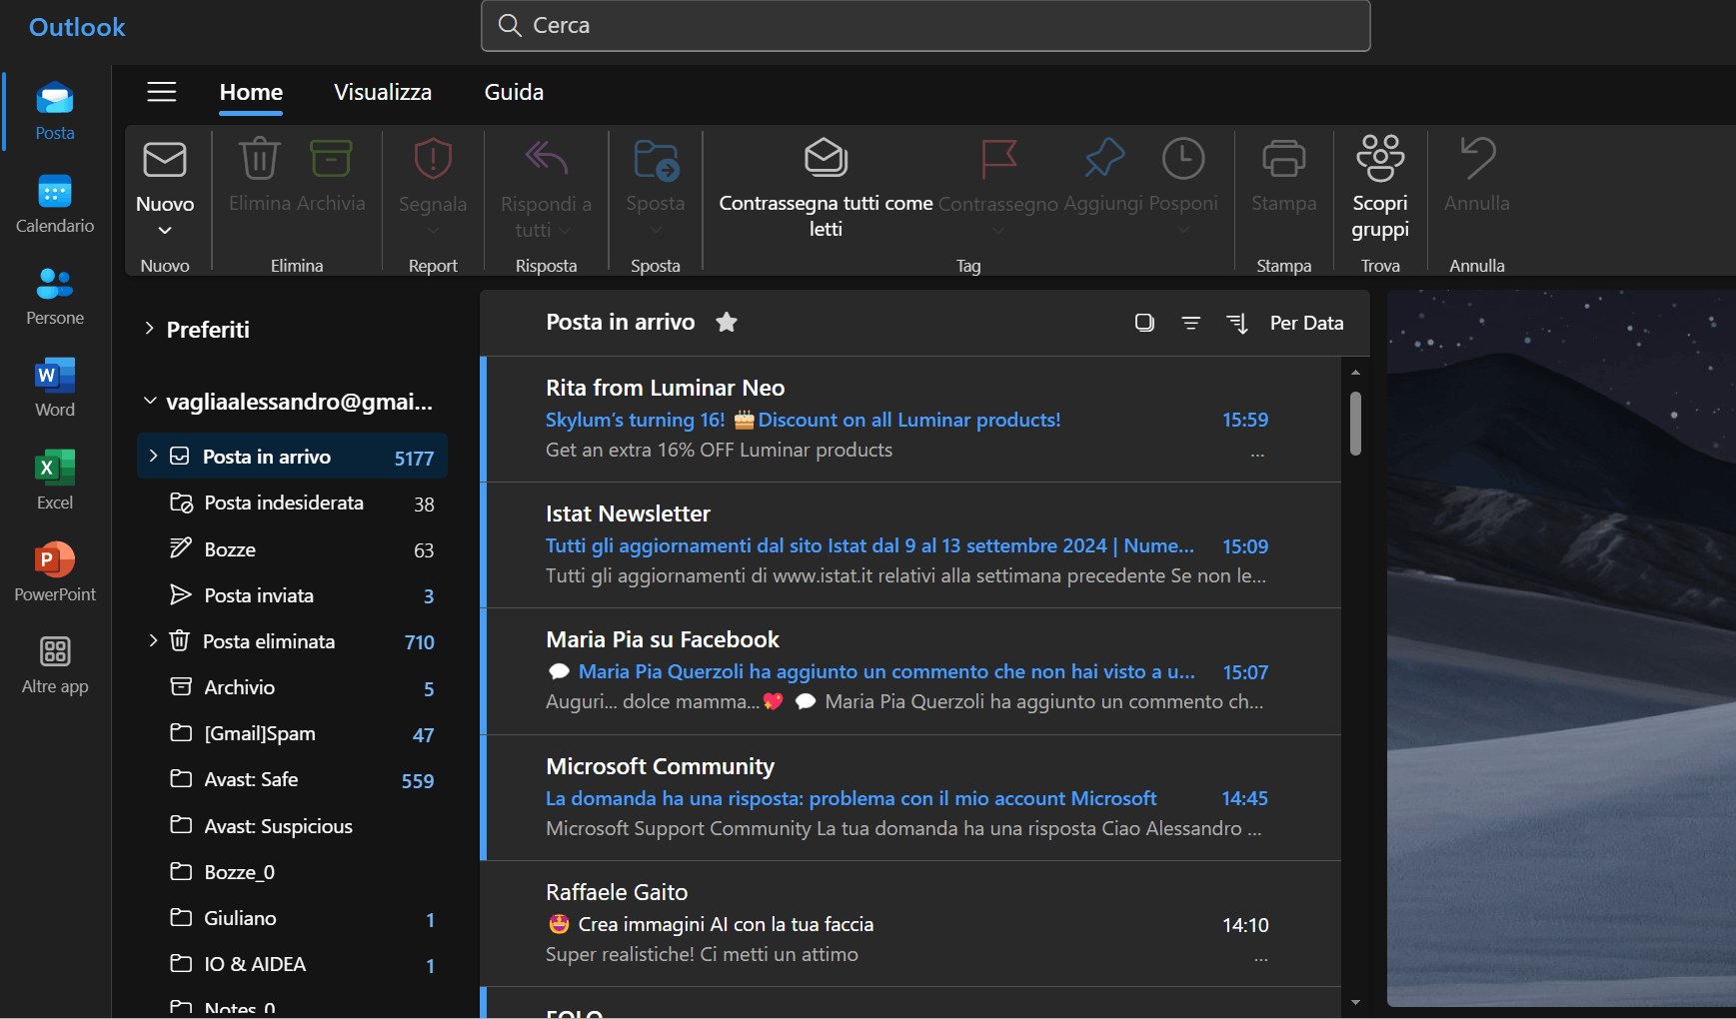
Task: Click the Stampa printer icon
Action: (x=1284, y=159)
